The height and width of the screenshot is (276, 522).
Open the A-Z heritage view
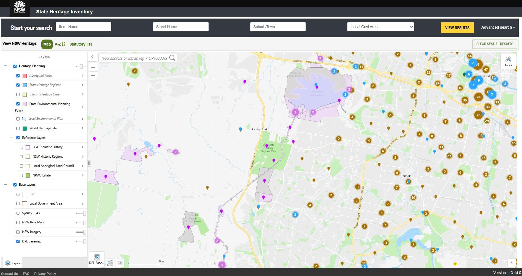(60, 44)
